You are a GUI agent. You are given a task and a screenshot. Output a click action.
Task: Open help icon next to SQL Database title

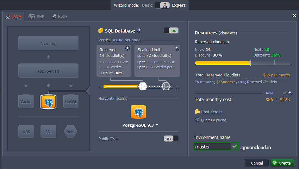(x=139, y=31)
